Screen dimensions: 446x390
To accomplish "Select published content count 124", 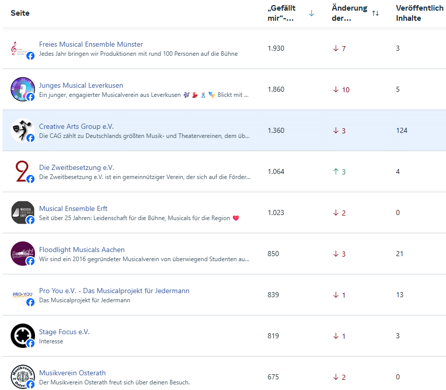I will click(x=401, y=130).
